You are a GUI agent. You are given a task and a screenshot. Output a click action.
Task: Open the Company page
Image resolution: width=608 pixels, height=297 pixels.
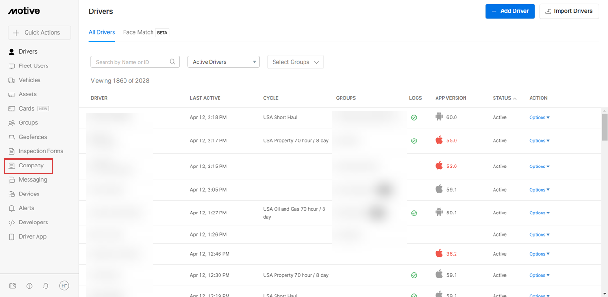click(28, 166)
